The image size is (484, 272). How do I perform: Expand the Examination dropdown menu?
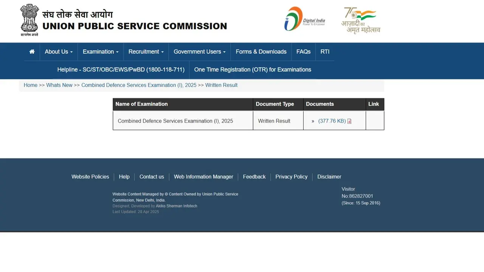pos(100,51)
